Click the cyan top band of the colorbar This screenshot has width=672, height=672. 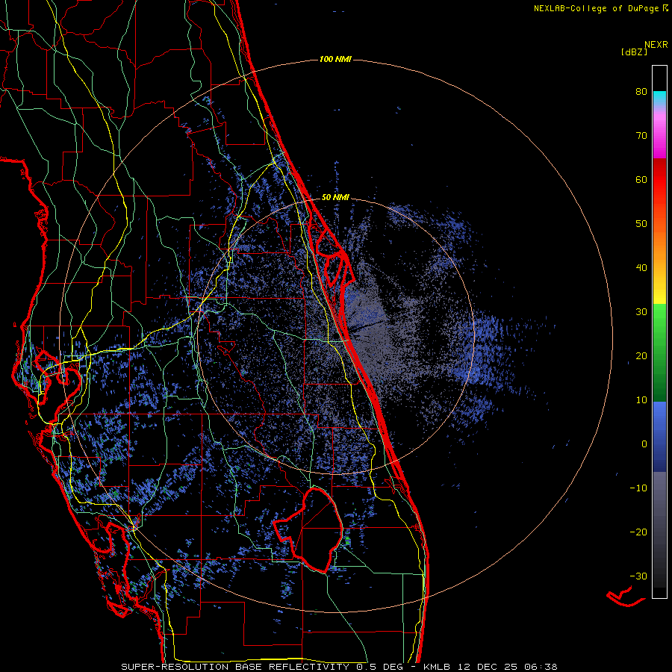659,98
